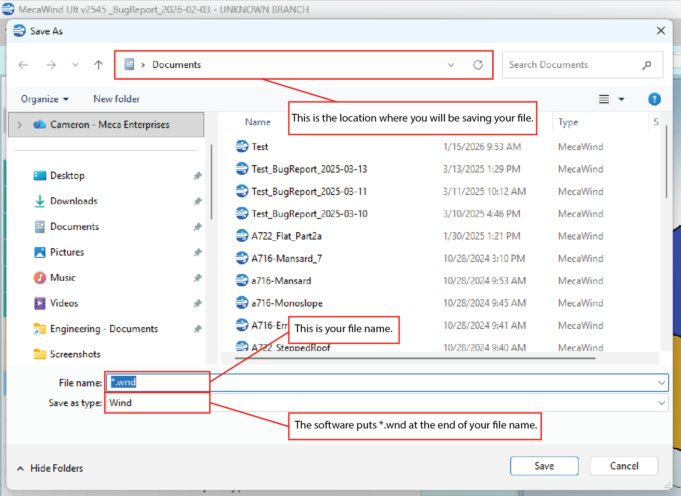Click the 1/15/2026 9:53 AM date cell
Image resolution: width=681 pixels, height=496 pixels.
click(482, 147)
